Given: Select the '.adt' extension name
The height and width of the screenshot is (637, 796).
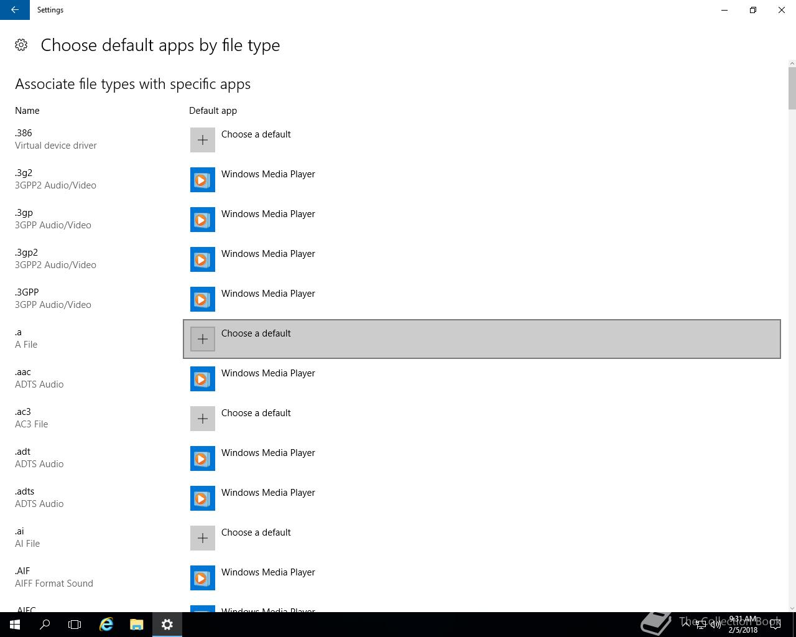Looking at the screenshot, I should point(23,452).
